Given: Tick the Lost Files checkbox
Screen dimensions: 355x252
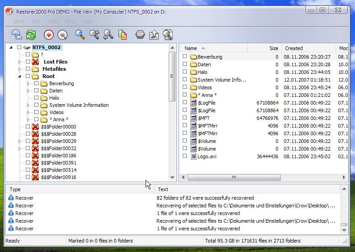Looking at the screenshot, I should (28, 62).
